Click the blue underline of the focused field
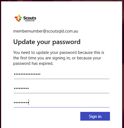 pos(62,107)
